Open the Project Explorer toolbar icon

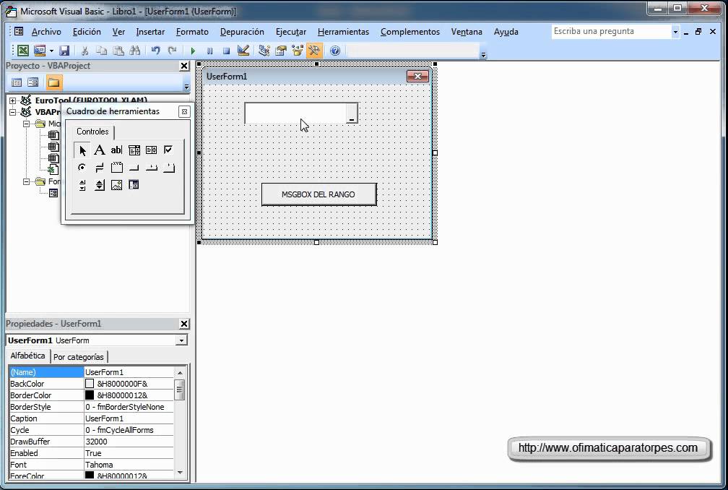tap(264, 51)
